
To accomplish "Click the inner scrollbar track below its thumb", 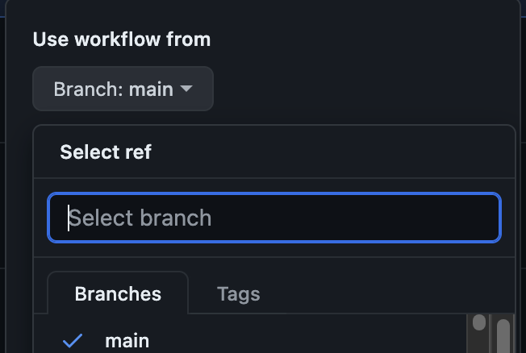I will 479,344.
